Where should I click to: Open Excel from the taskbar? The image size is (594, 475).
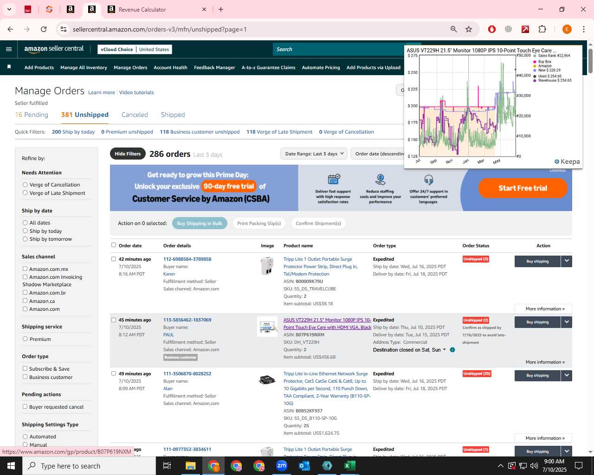tap(350, 466)
